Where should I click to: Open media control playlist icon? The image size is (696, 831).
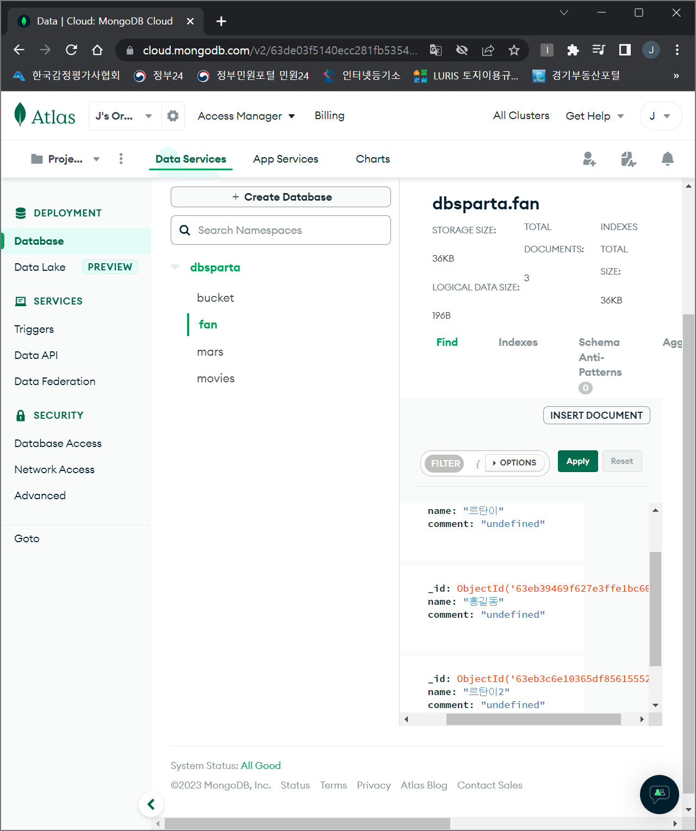coord(599,50)
